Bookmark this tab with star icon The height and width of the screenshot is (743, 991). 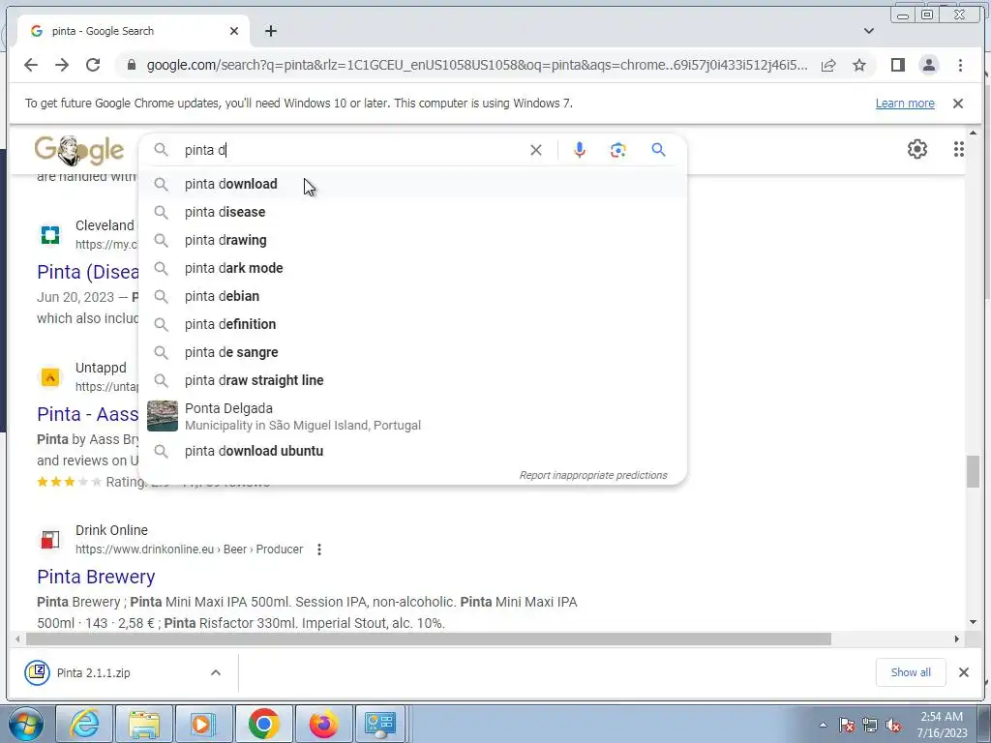[859, 65]
